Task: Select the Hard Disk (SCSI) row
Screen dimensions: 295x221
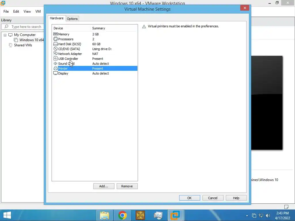Action: coord(95,44)
